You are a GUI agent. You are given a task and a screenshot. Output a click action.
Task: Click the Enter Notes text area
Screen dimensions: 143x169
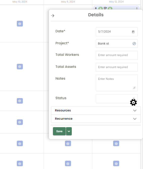(117, 83)
